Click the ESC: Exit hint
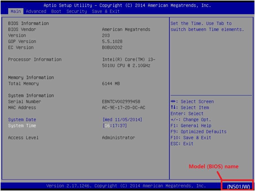The width and height of the screenshot is (255, 191). (182, 144)
